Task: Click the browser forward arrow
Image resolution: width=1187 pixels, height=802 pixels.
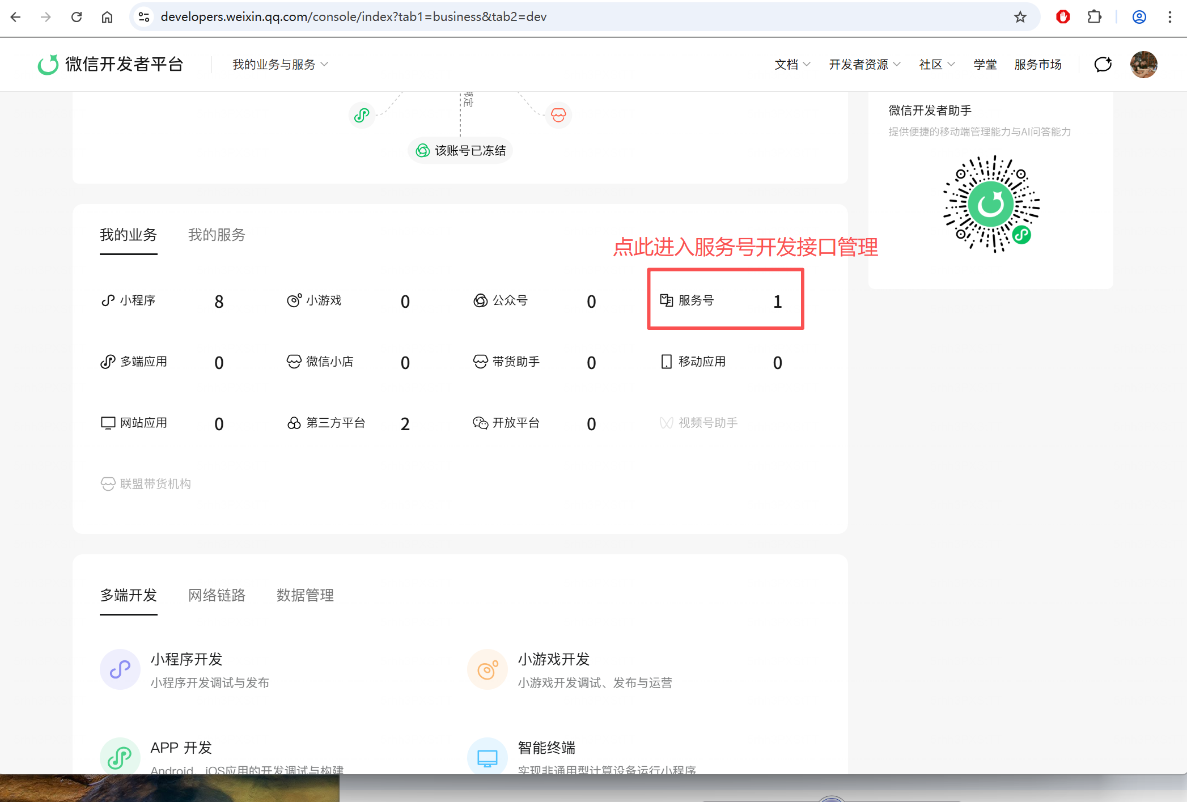Action: pos(46,17)
